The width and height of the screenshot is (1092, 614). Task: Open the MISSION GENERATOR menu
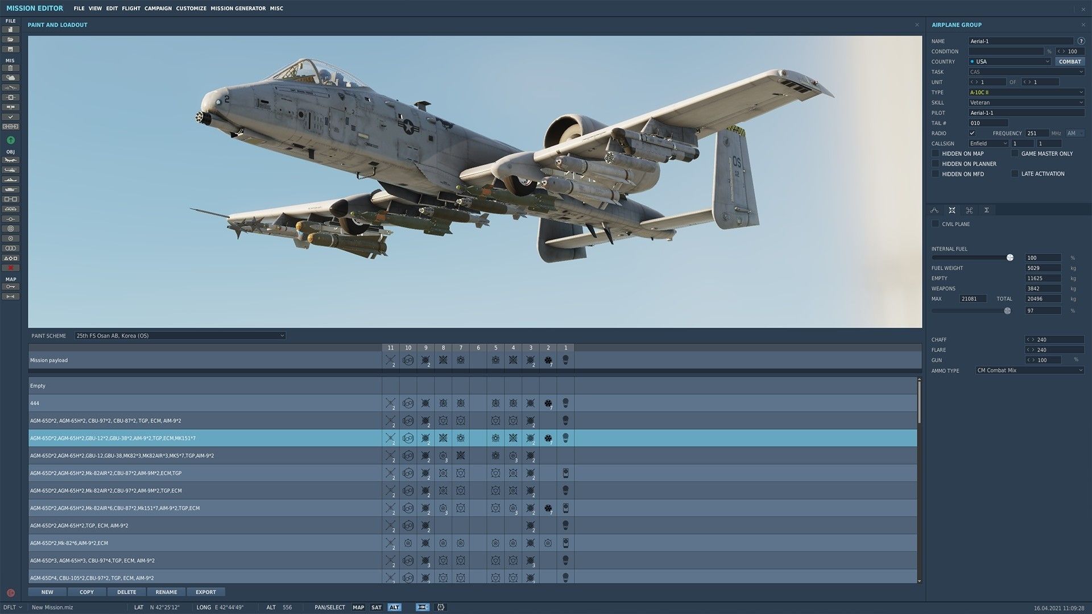[238, 8]
